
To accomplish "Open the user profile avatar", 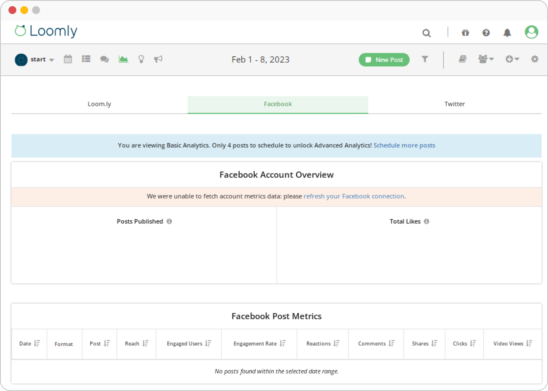I will click(531, 32).
